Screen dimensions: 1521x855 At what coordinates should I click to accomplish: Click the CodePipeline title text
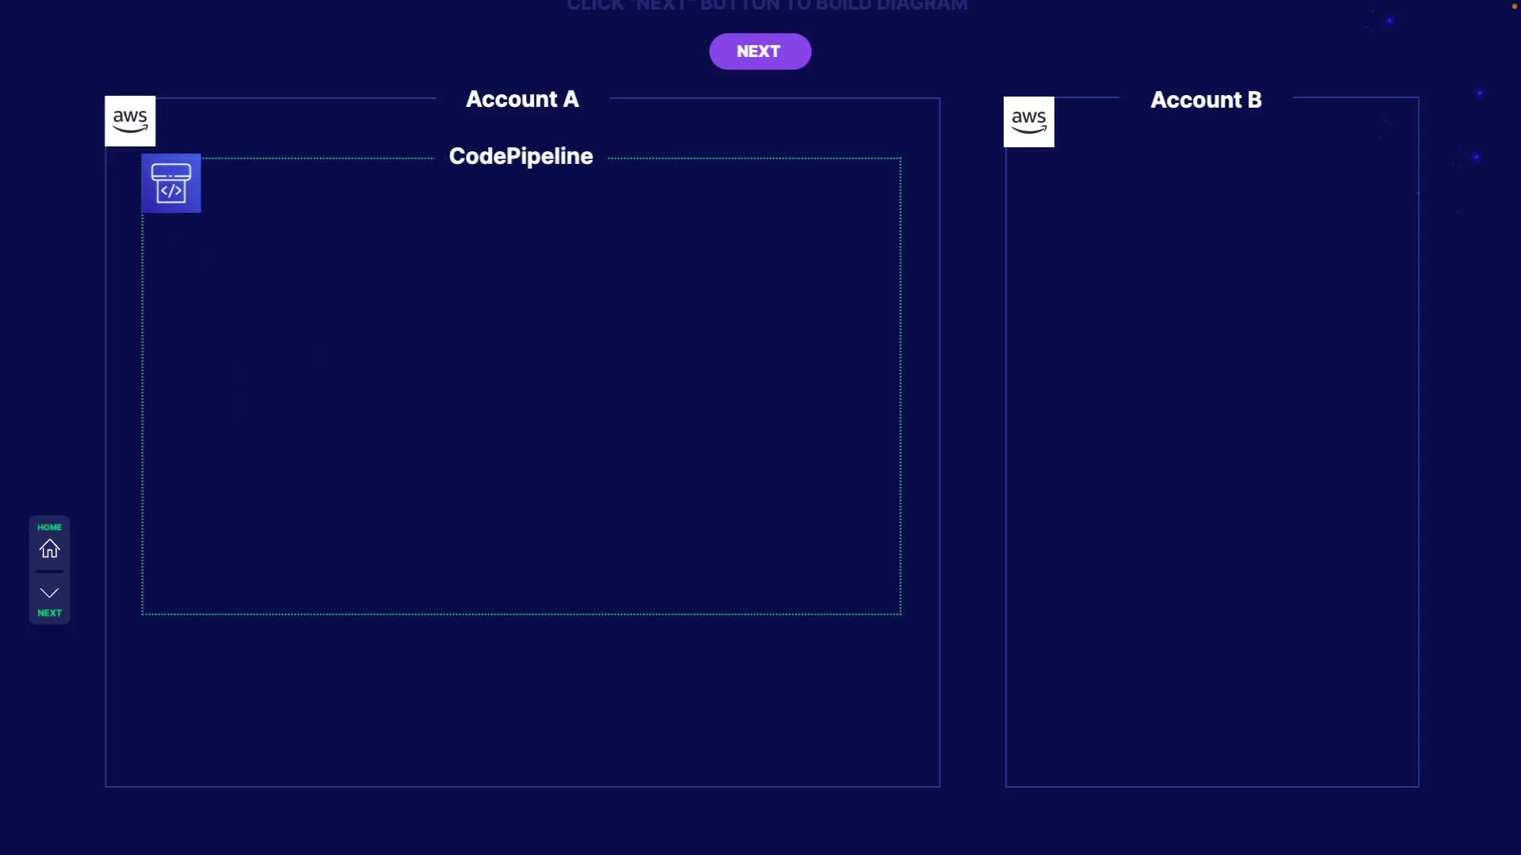[x=520, y=156]
